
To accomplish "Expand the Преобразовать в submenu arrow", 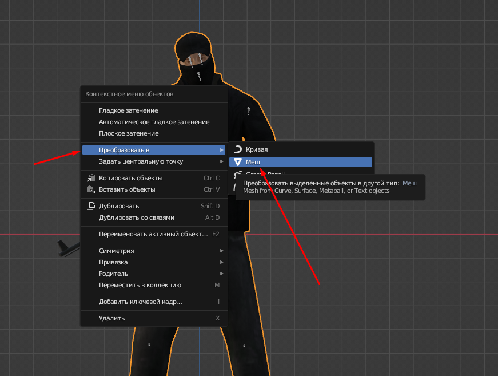I will click(222, 150).
